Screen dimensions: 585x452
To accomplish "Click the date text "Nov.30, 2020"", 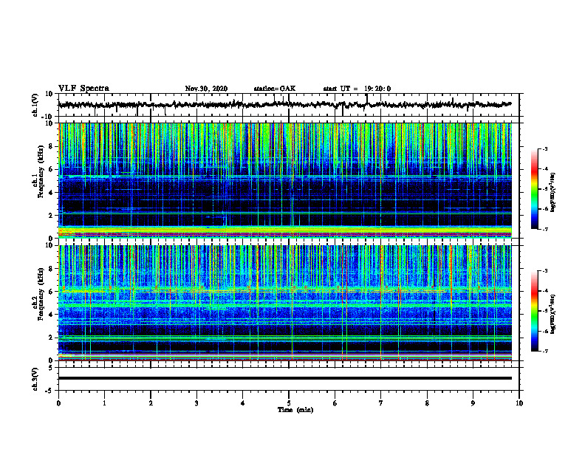I will click(x=206, y=89).
